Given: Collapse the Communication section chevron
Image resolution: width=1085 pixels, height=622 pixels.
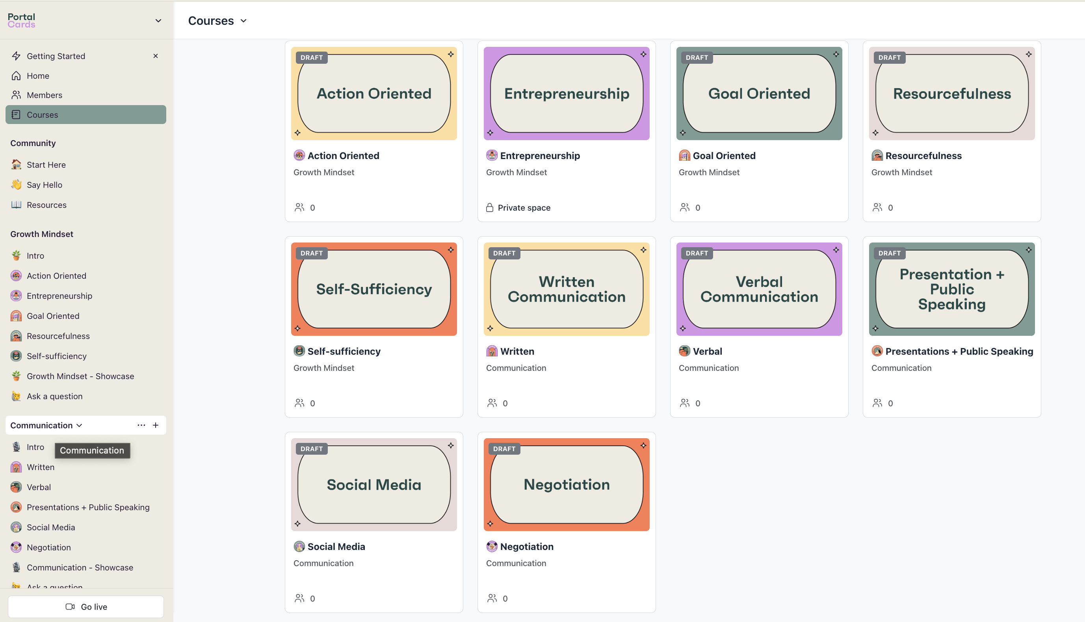Looking at the screenshot, I should click(x=79, y=426).
